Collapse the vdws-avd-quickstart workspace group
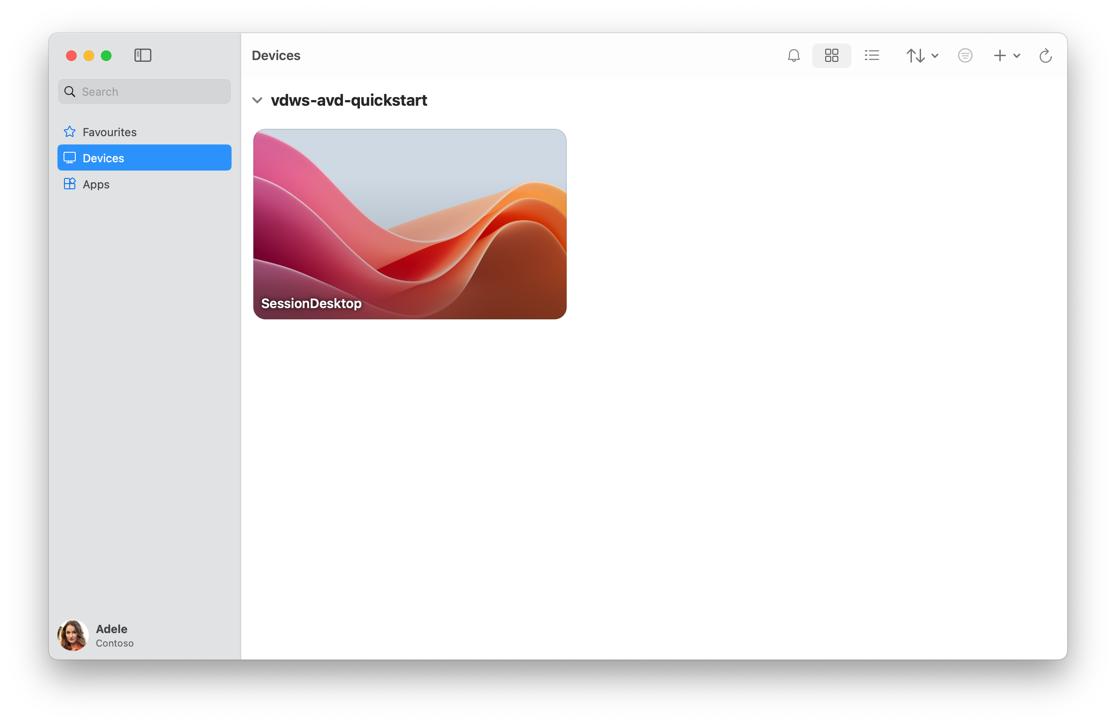The height and width of the screenshot is (724, 1116). pos(257,100)
